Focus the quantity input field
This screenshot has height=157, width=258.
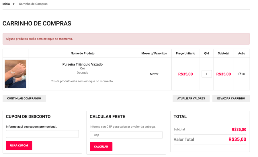pos(206,74)
